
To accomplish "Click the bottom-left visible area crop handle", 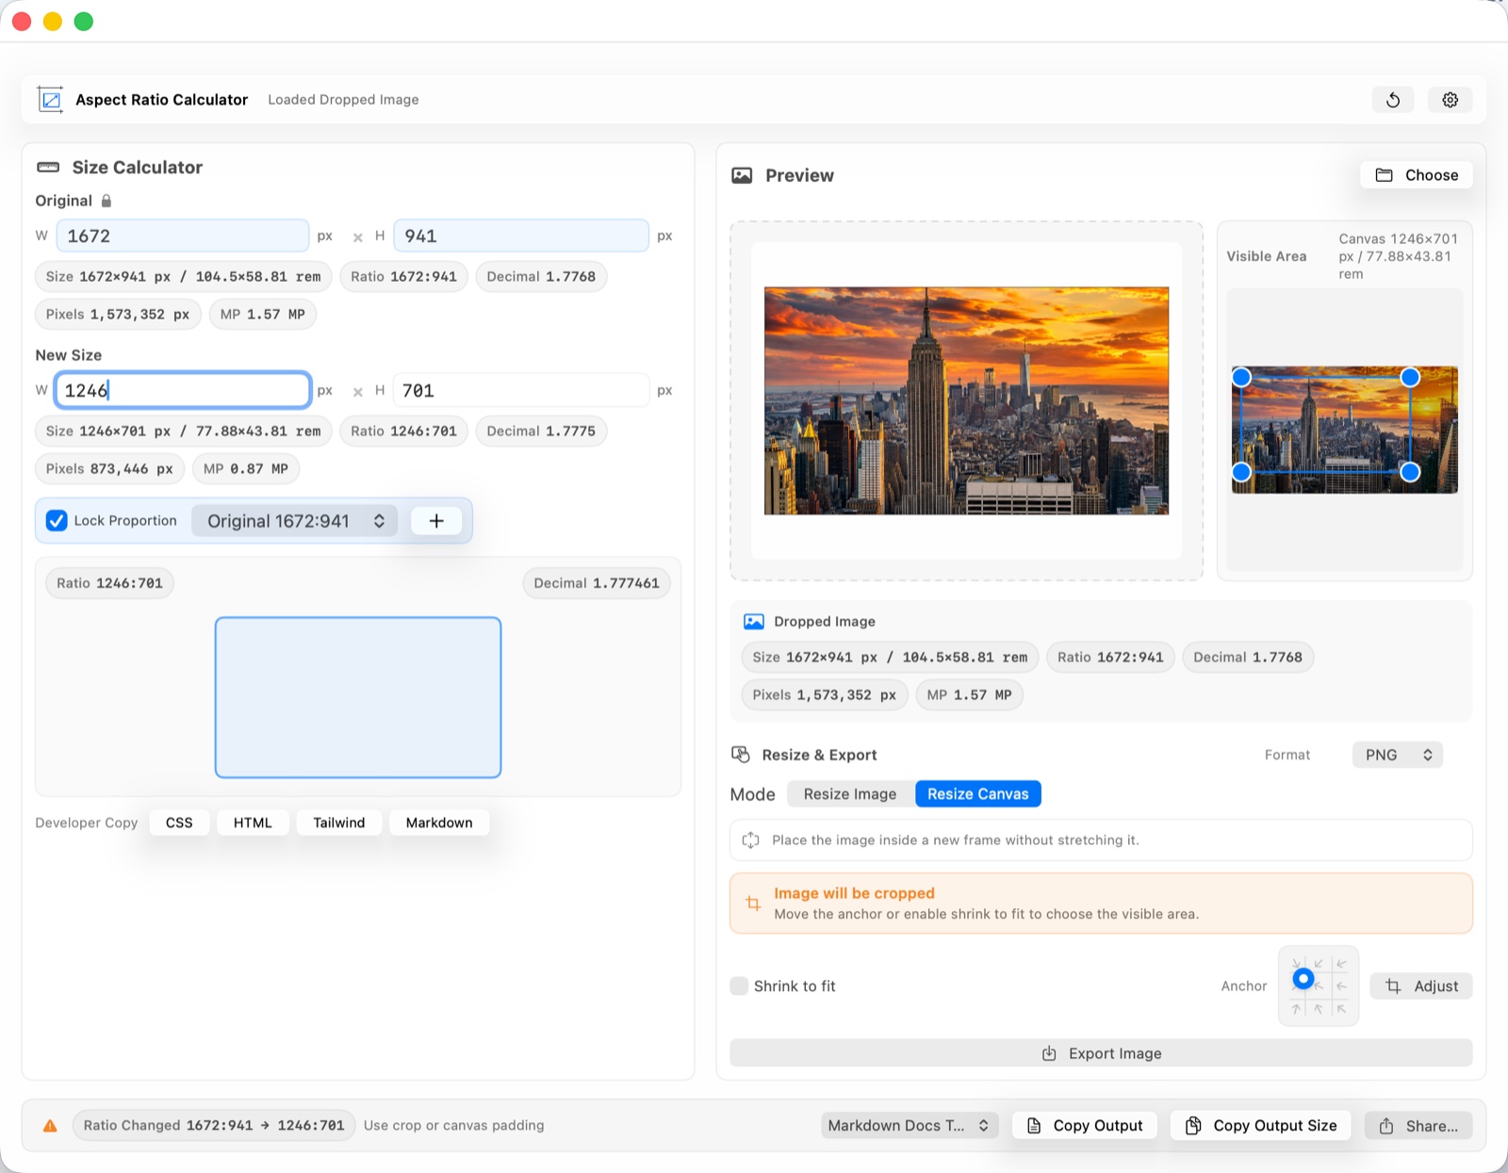I will (x=1242, y=472).
